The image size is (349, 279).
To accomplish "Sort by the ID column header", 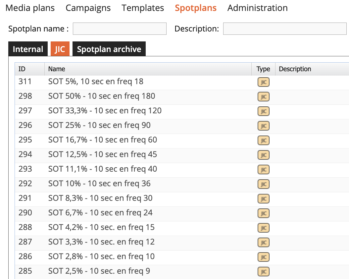I will point(22,69).
